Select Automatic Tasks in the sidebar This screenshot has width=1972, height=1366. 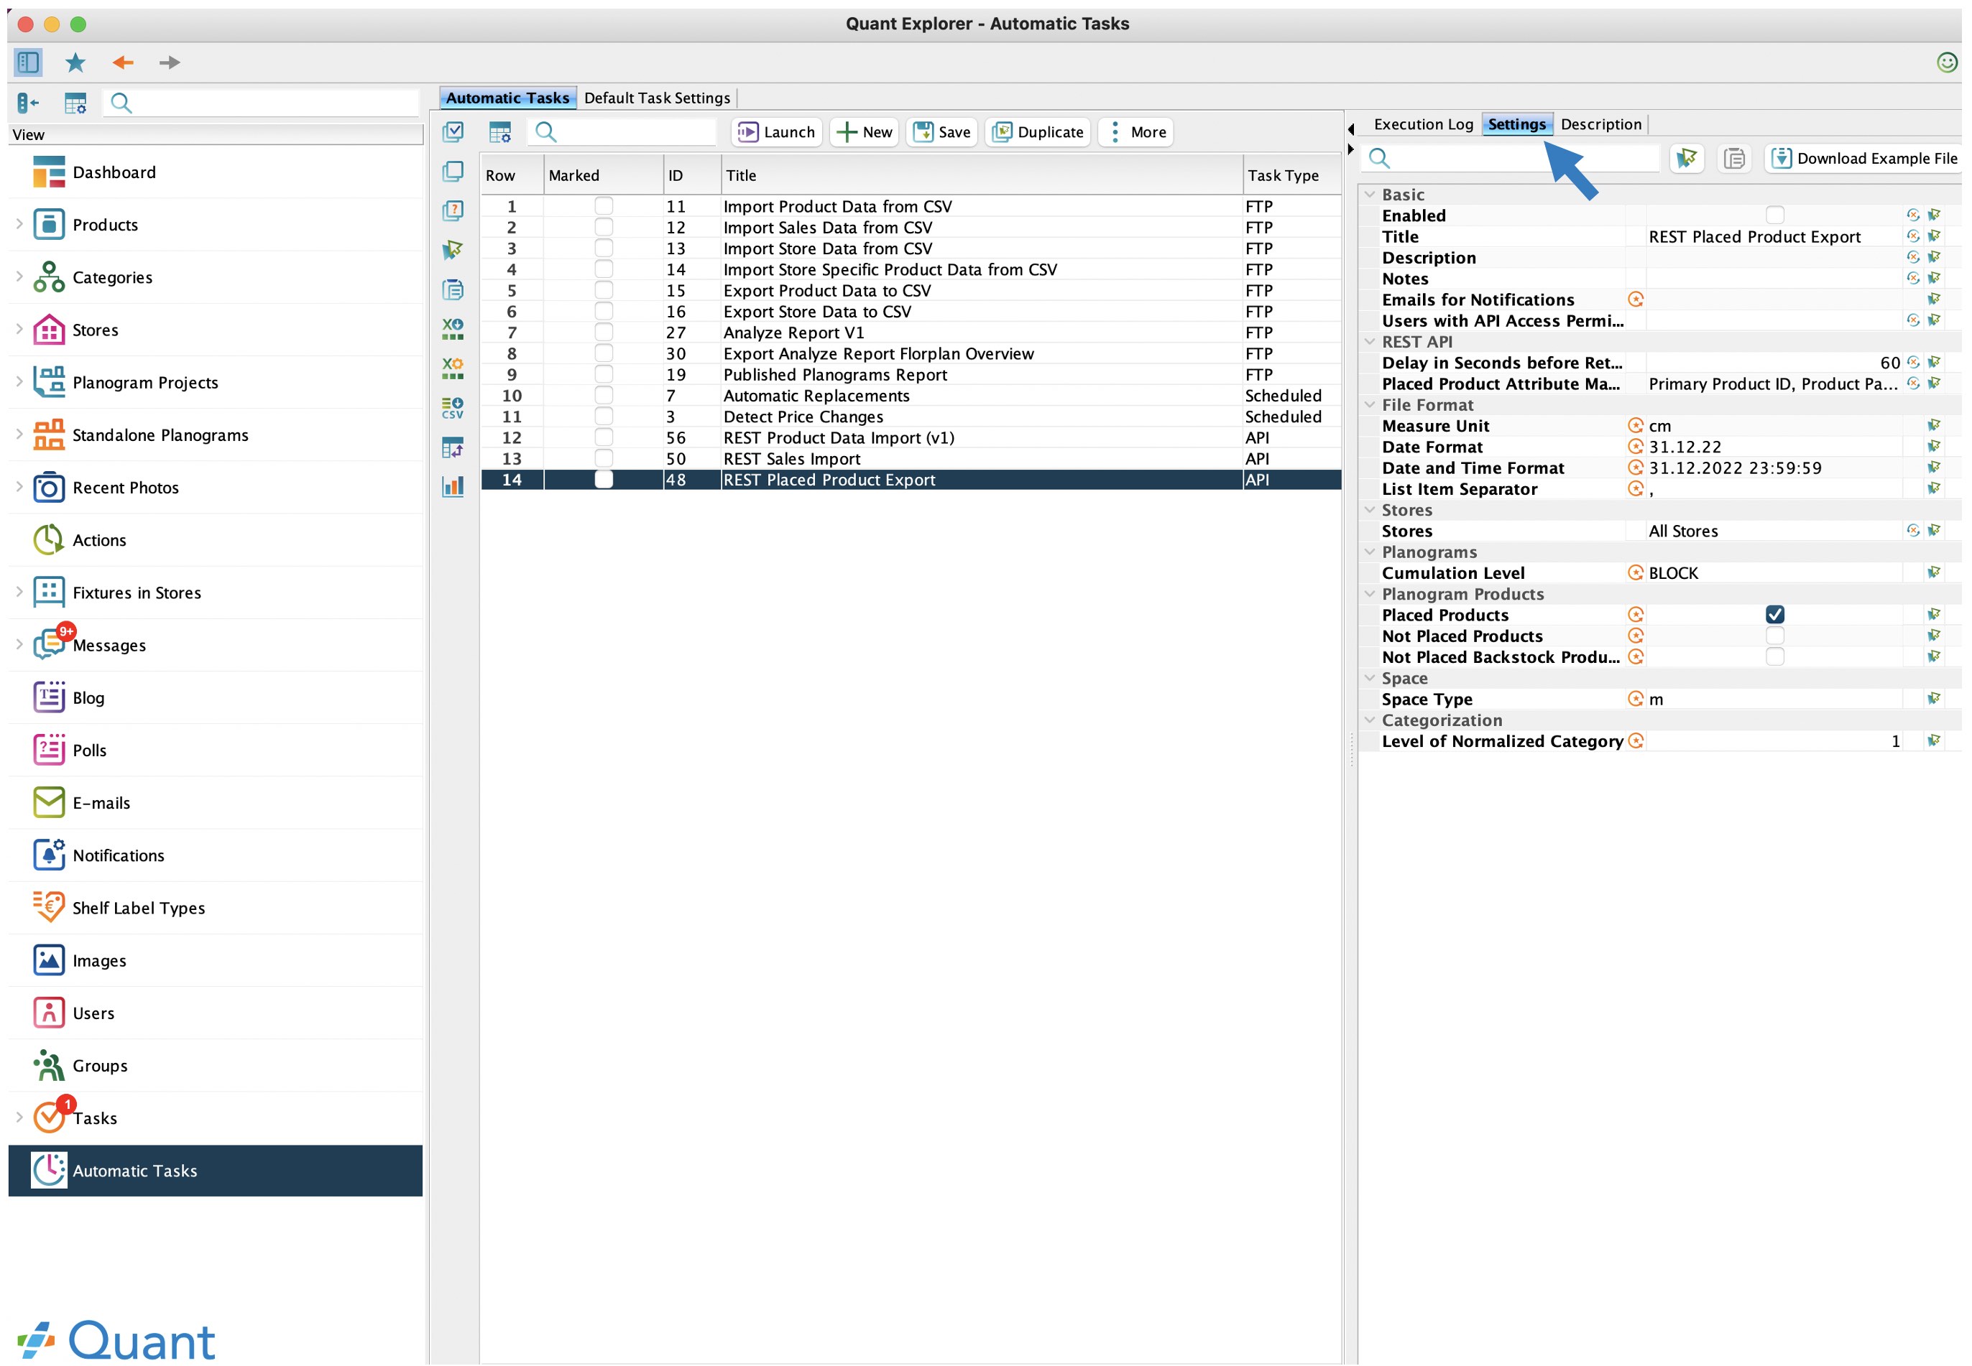tap(215, 1171)
